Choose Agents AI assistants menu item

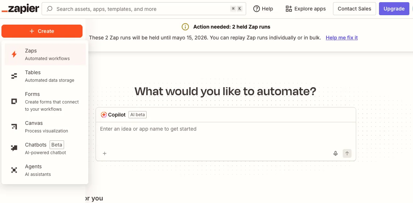(x=38, y=170)
